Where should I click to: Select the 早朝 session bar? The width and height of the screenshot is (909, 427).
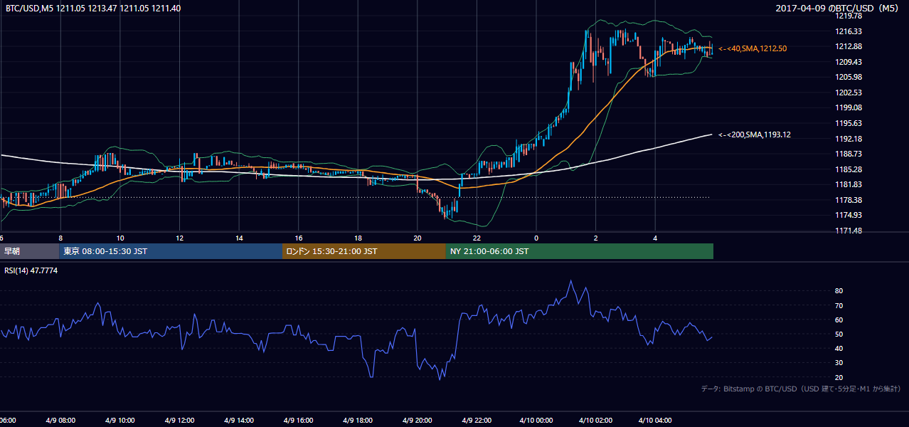click(29, 251)
